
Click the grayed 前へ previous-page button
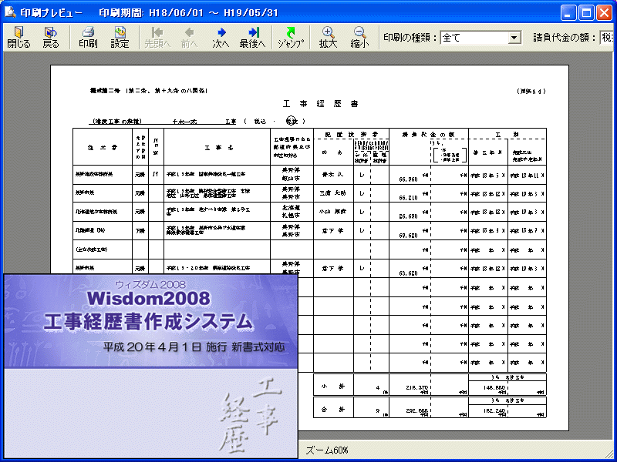coord(188,36)
